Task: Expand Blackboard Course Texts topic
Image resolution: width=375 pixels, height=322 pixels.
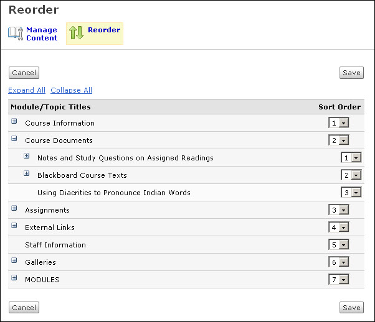Action: click(27, 174)
